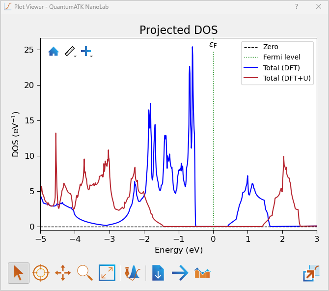The width and height of the screenshot is (329, 291).
Task: Open the curve fitting pen tool
Action: pyautogui.click(x=132, y=272)
